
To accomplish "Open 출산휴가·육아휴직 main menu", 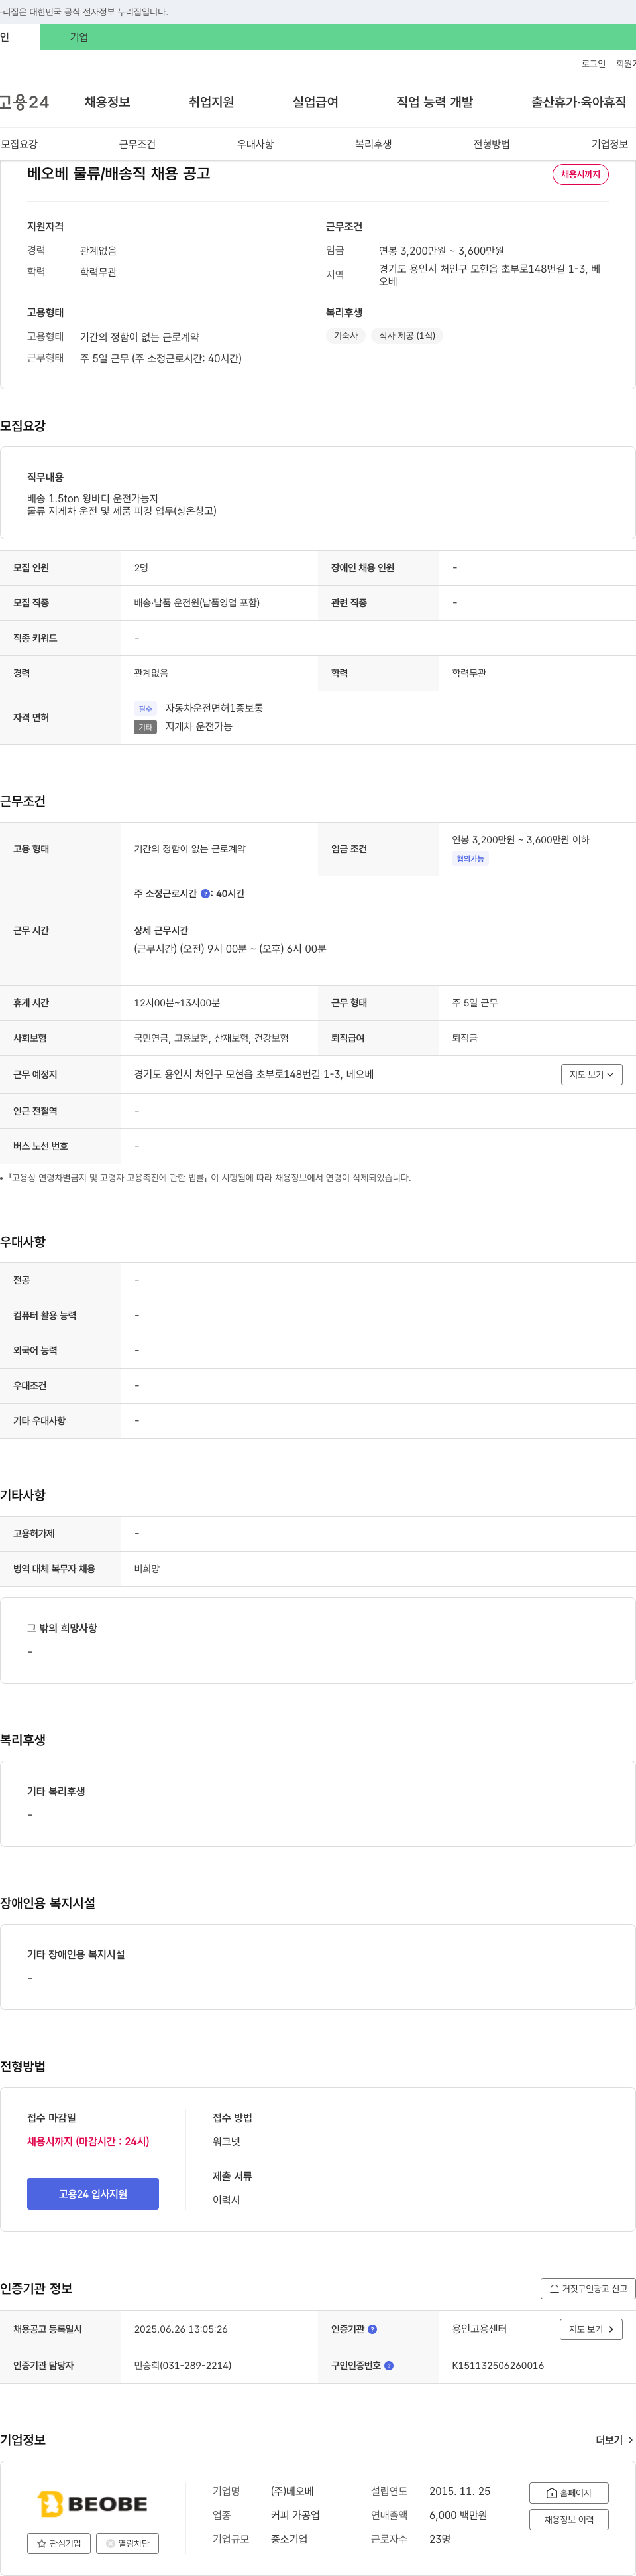I will tap(578, 102).
